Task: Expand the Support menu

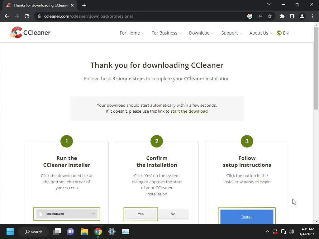Action: 231,33
